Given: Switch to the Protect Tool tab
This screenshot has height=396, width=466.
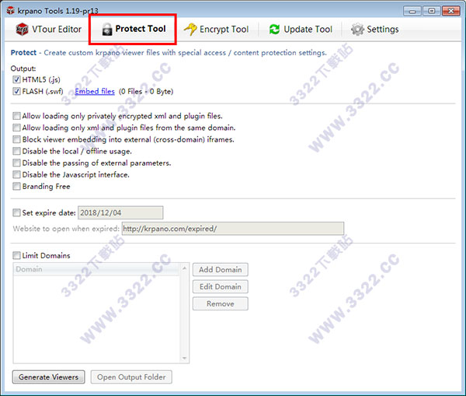Looking at the screenshot, I should 133,30.
